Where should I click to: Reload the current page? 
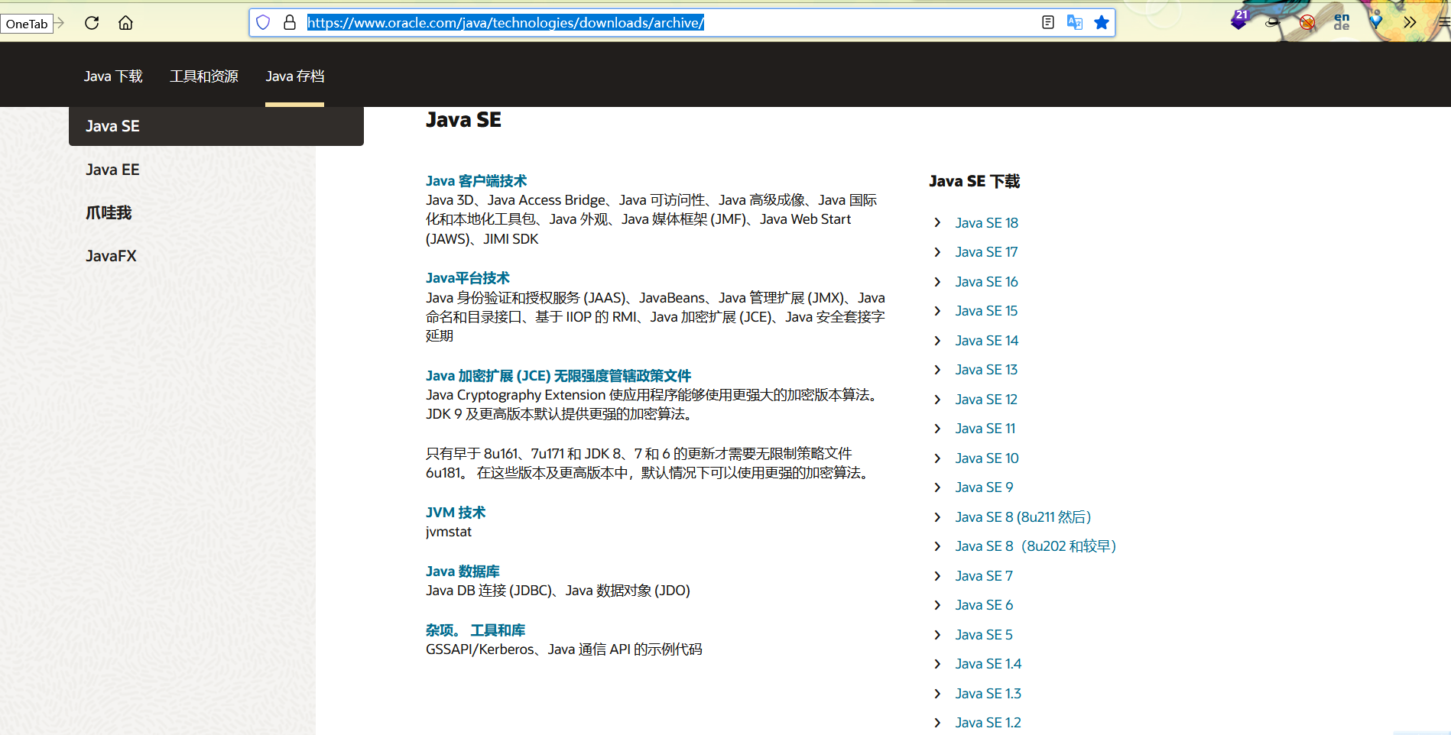click(x=92, y=23)
